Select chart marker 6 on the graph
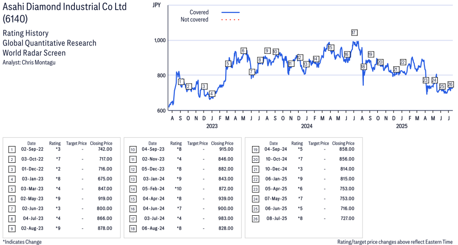The image size is (458, 245). [243, 51]
